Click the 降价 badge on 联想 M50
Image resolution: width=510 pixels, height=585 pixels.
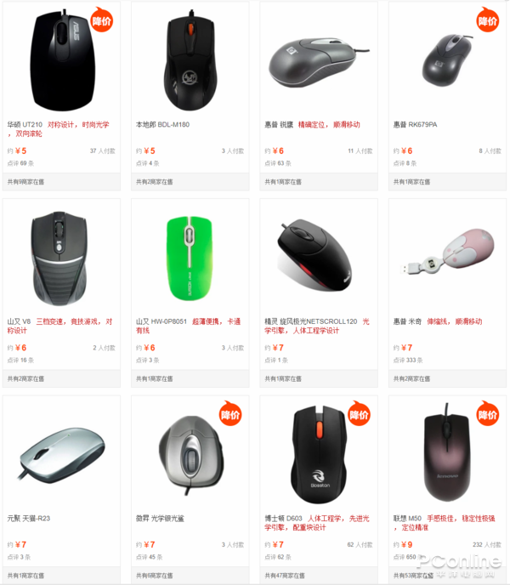488,414
